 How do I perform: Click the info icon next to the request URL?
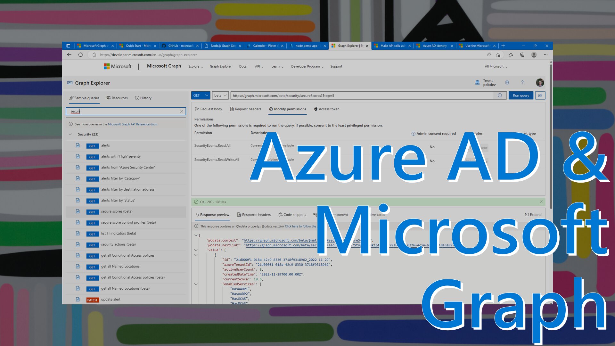pyautogui.click(x=499, y=95)
